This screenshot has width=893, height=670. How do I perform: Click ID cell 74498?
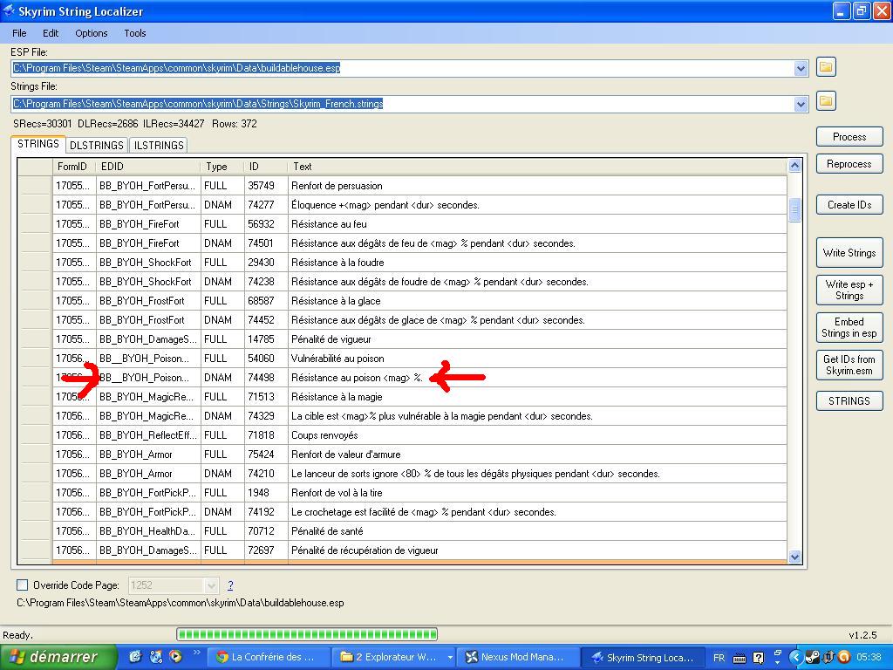(266, 378)
